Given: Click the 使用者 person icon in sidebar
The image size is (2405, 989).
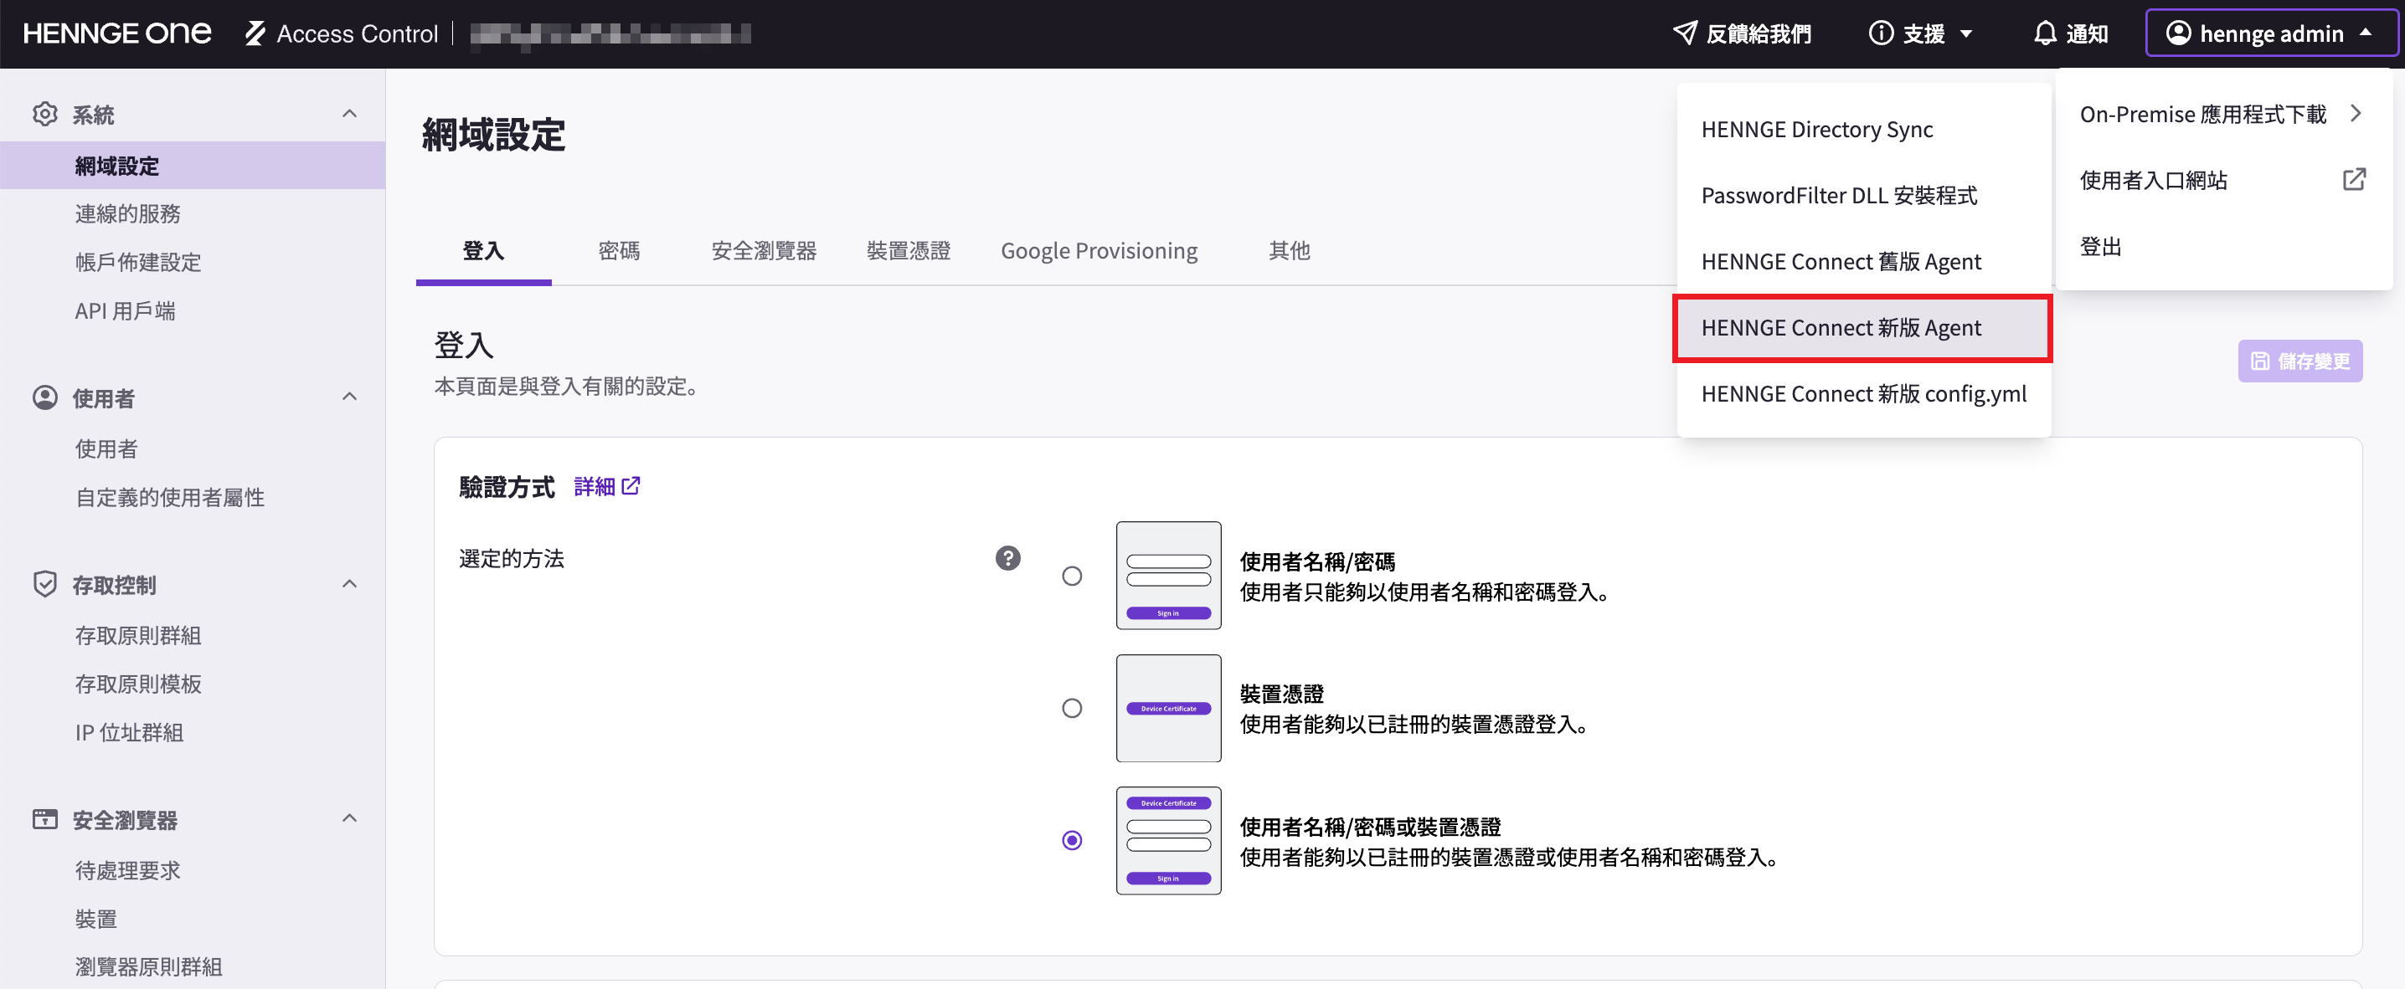Looking at the screenshot, I should pyautogui.click(x=45, y=397).
